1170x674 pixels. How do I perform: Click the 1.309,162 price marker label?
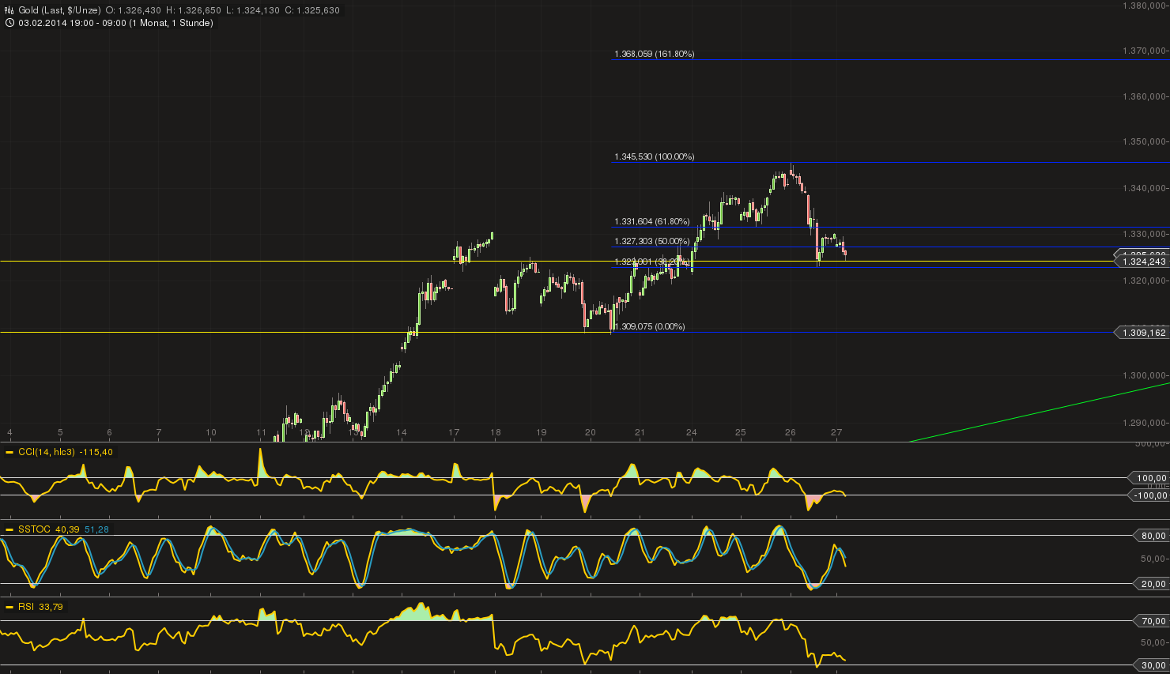point(1142,333)
